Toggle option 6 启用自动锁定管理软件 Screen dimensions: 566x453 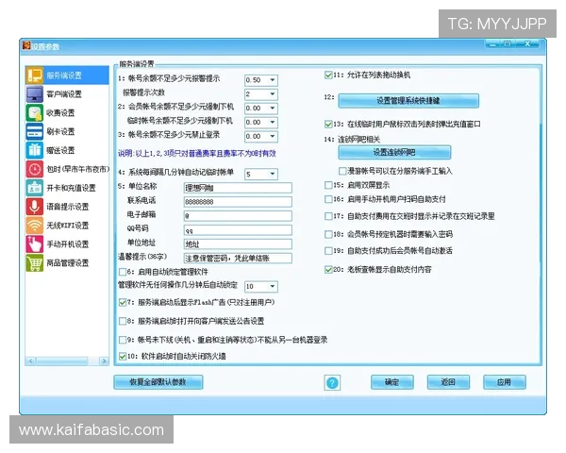coord(123,272)
